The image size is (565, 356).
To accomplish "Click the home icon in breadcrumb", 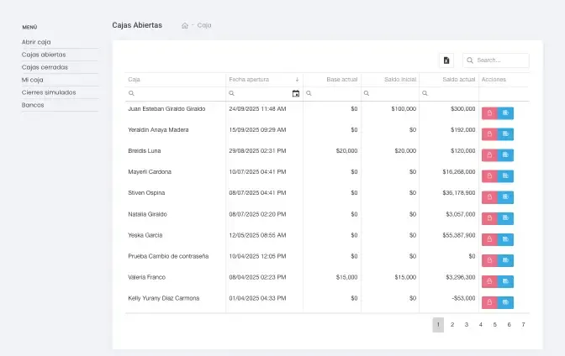I will point(185,25).
